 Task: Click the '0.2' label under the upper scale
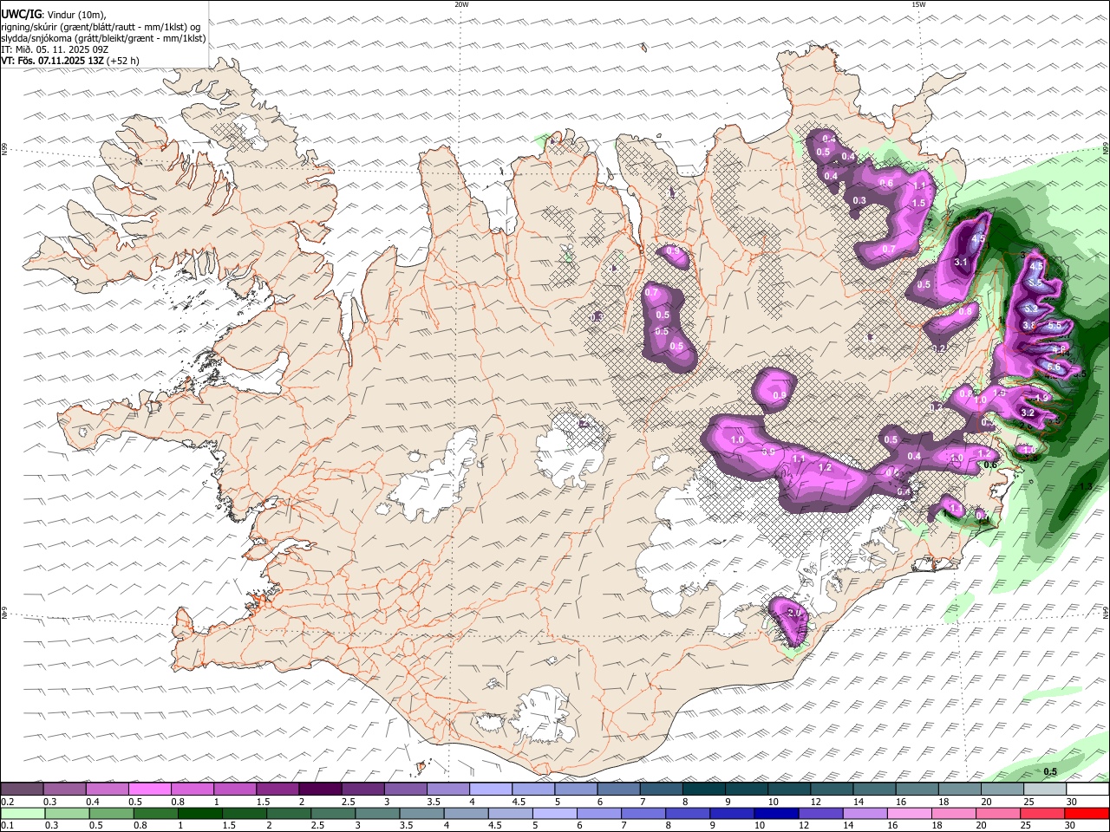coord(7,802)
